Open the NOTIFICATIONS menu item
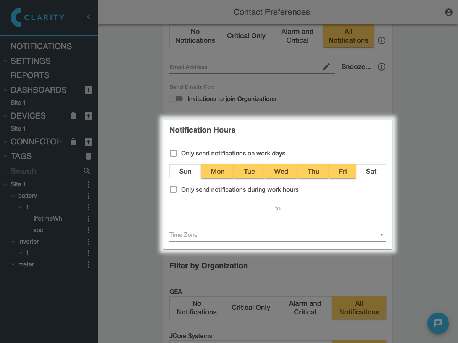Image resolution: width=458 pixels, height=343 pixels. pos(41,46)
